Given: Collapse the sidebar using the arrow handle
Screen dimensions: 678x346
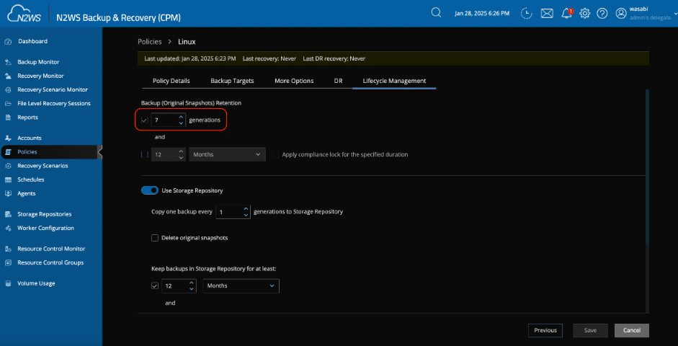Looking at the screenshot, I should pyautogui.click(x=100, y=152).
